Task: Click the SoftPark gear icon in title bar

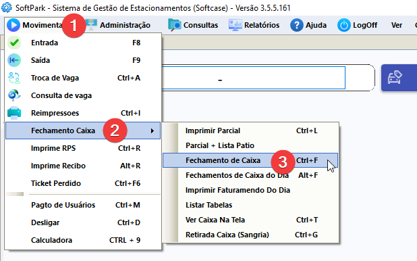Action: (x=6, y=7)
